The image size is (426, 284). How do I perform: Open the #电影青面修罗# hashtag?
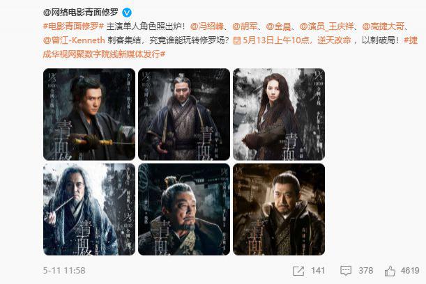pos(74,26)
